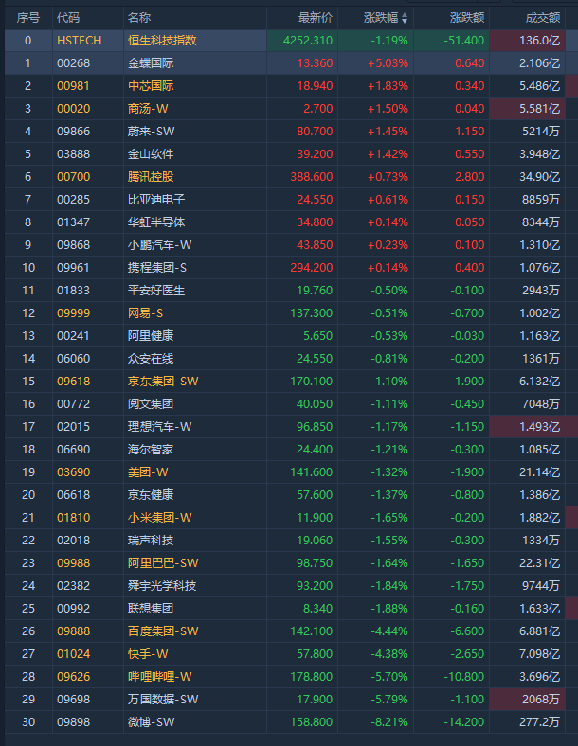Click 海尔智家 stock name
Screen dimensions: 578x746
tap(151, 450)
